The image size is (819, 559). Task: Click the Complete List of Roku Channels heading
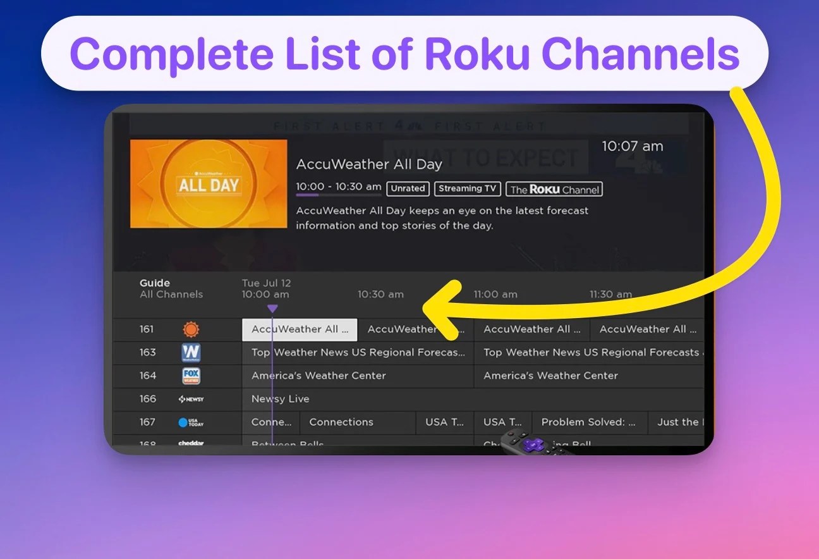point(404,54)
